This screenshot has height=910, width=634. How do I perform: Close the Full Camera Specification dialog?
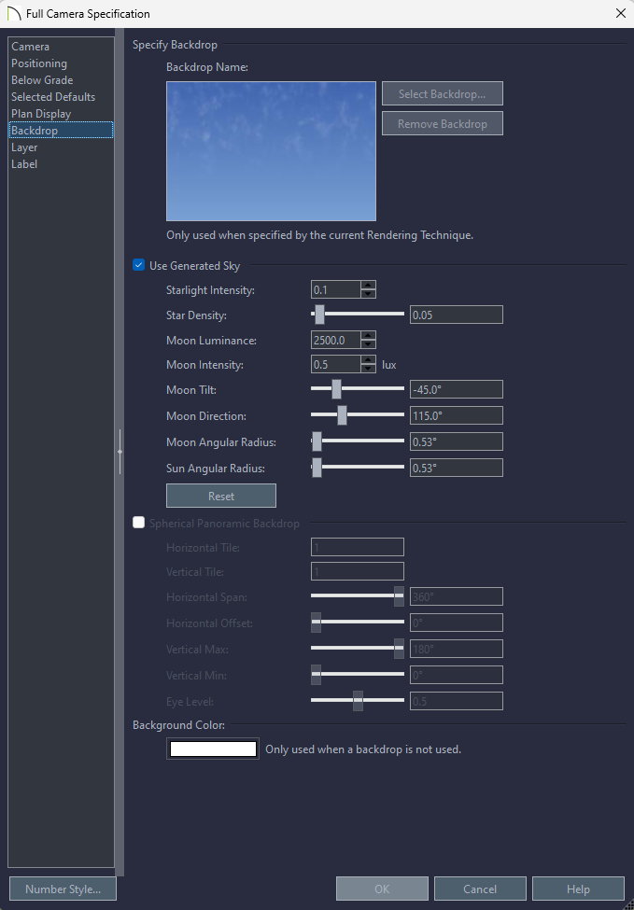[620, 14]
